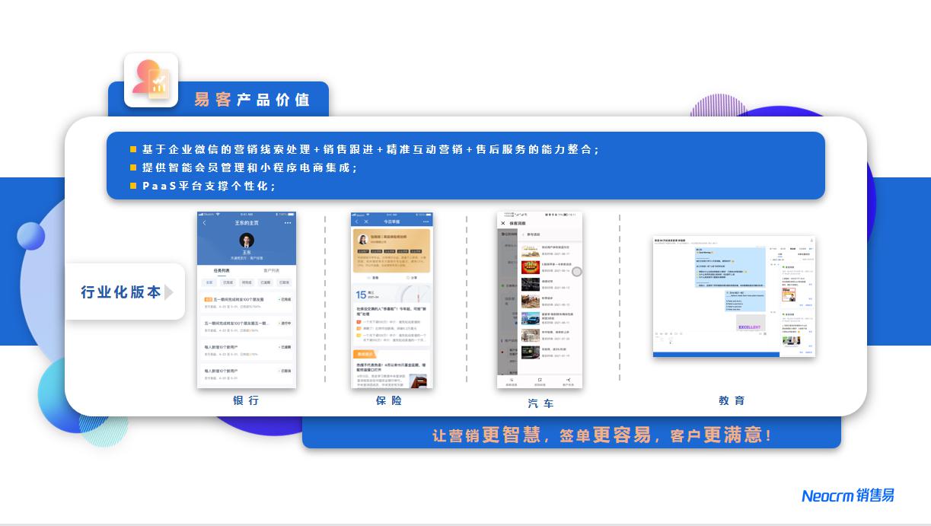Click the 易客 product icon above the title
The width and height of the screenshot is (931, 526).
tap(151, 79)
